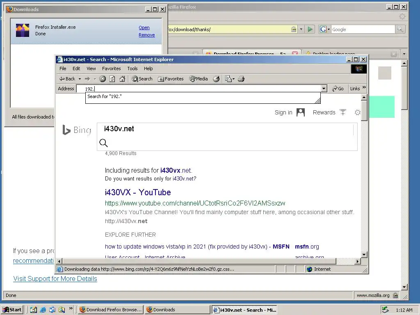420x315 pixels.
Task: Click the Refresh page icon in IE toolbar
Action: 112,79
